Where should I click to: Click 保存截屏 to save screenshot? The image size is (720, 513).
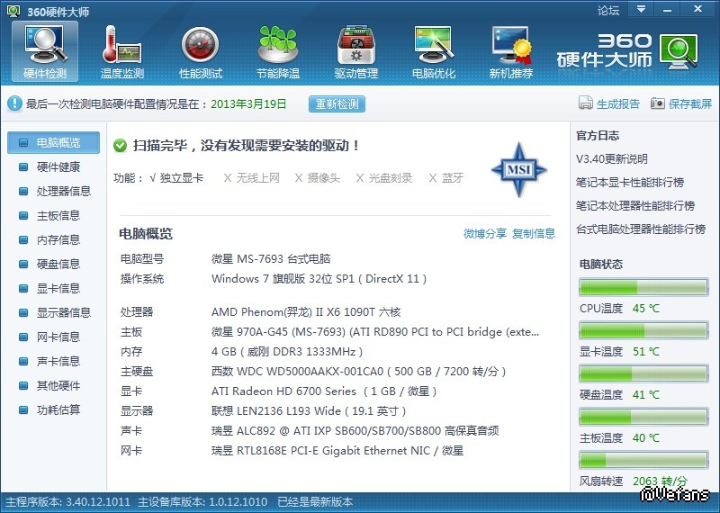[681, 104]
